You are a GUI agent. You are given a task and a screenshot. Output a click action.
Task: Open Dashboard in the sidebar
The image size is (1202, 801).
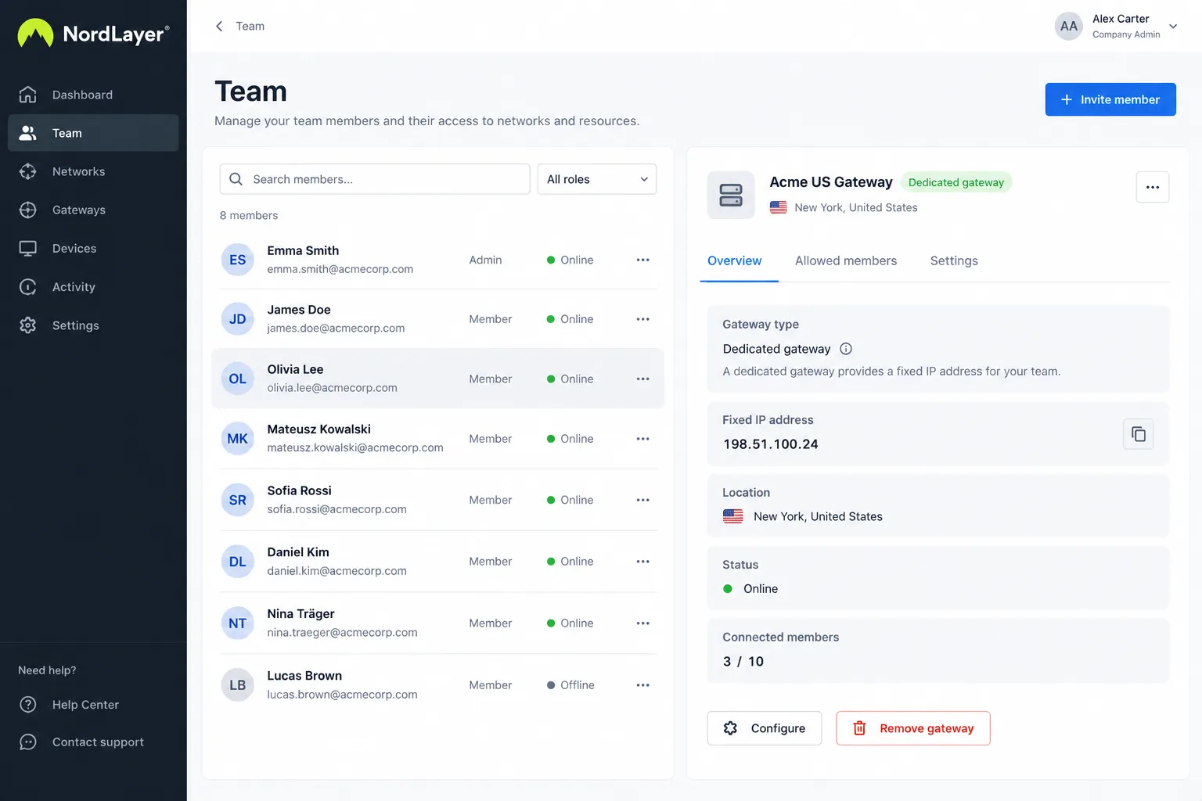click(93, 95)
